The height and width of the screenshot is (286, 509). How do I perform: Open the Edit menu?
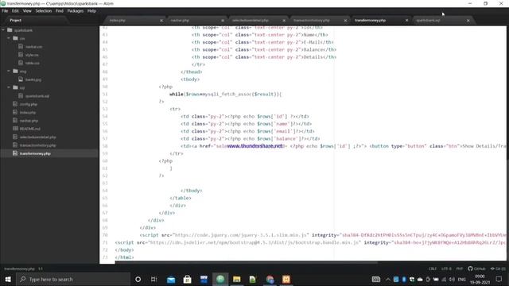[x=15, y=10]
